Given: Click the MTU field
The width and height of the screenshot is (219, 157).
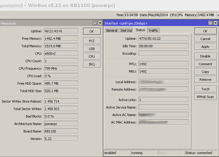Looking at the screenshot, I should [x=163, y=64].
